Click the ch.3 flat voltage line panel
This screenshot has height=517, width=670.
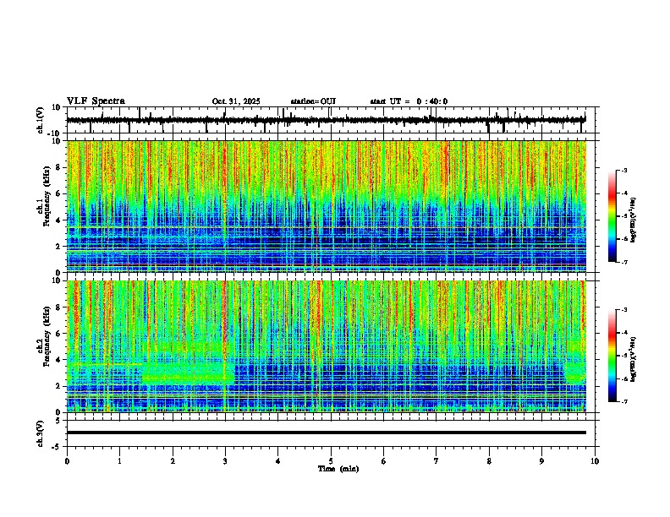pos(332,433)
